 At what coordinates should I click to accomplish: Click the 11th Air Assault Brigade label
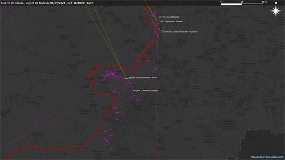169,17
